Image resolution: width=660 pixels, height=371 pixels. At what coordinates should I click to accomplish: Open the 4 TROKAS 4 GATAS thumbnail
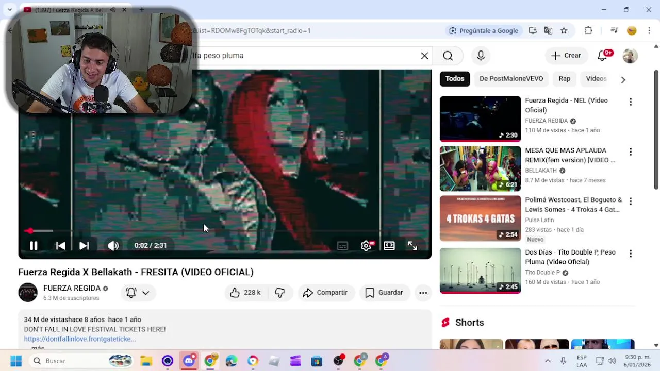(481, 218)
